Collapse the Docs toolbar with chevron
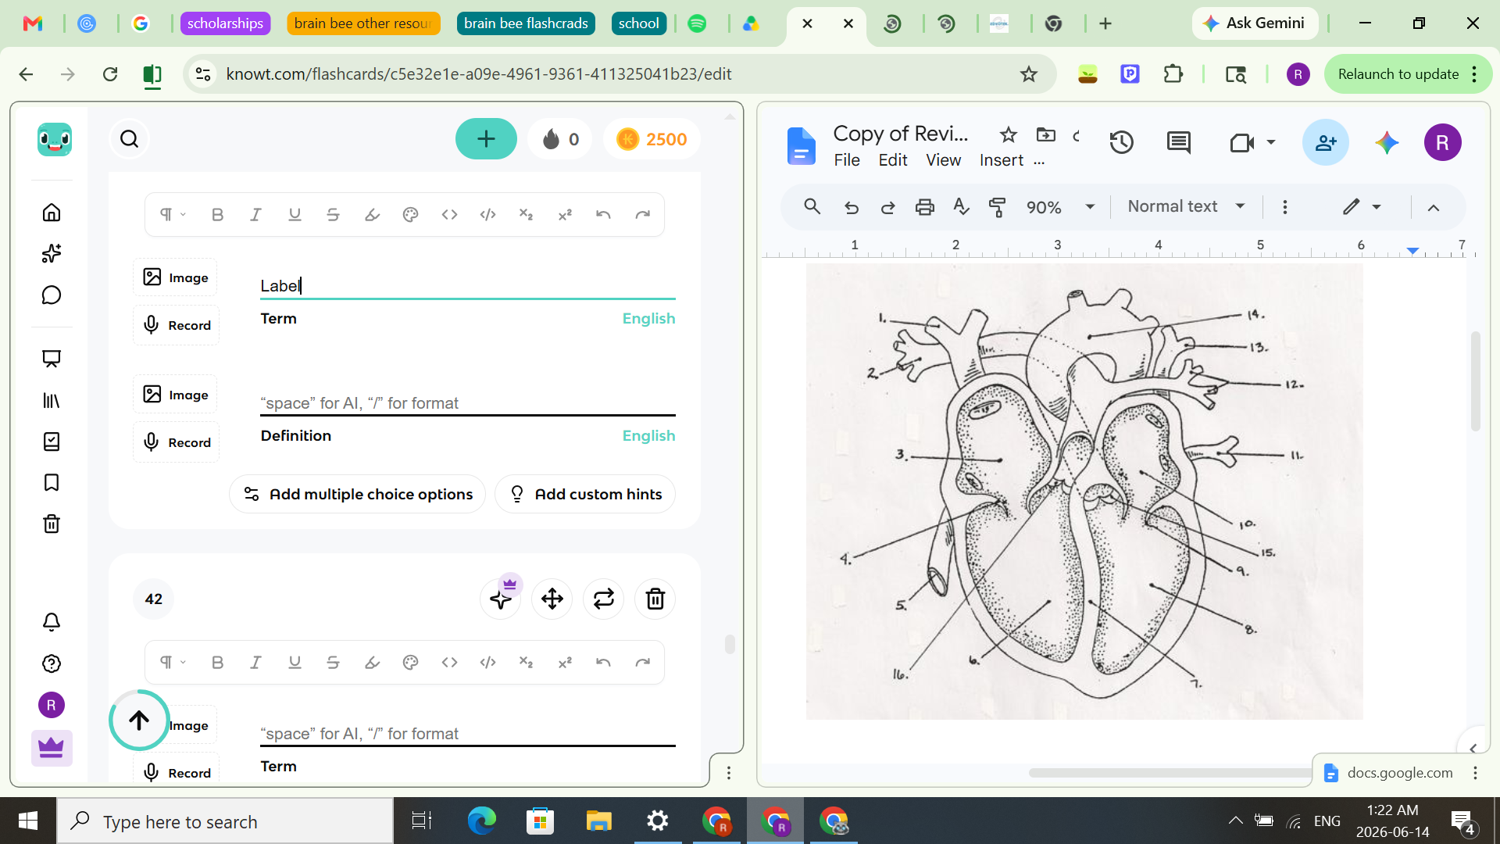 [1434, 207]
